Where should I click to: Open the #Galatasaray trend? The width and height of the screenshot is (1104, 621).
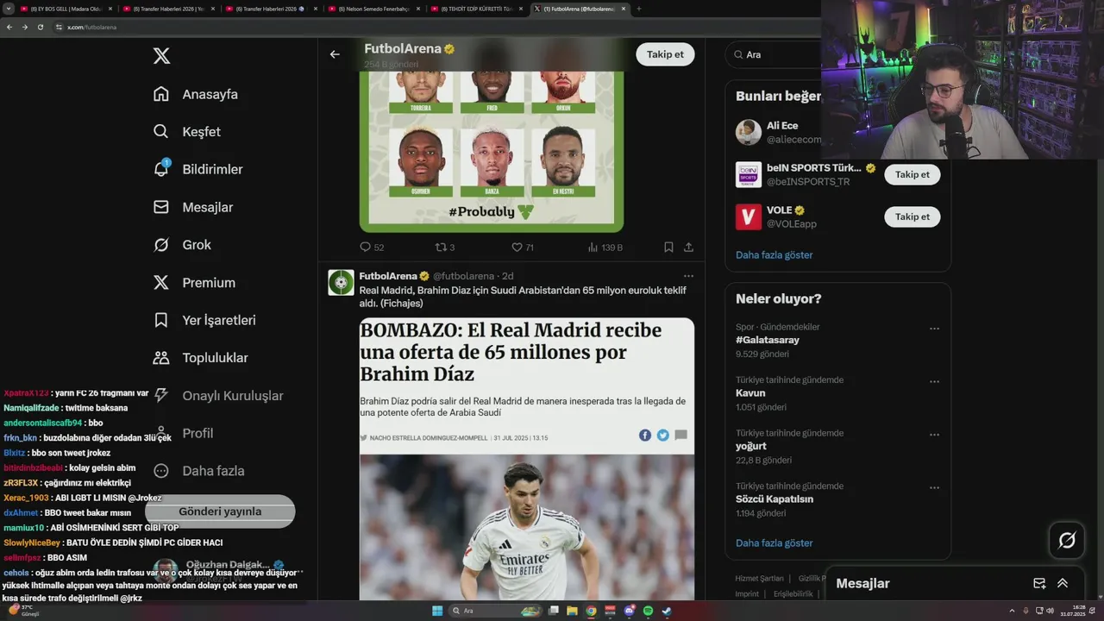coord(768,340)
